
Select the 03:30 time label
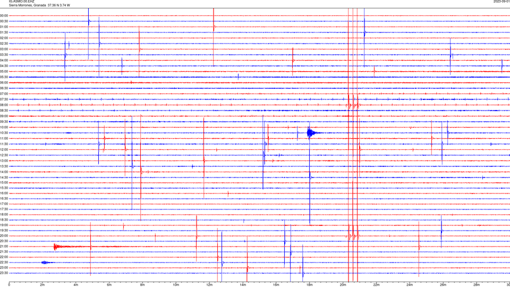tap(4, 55)
